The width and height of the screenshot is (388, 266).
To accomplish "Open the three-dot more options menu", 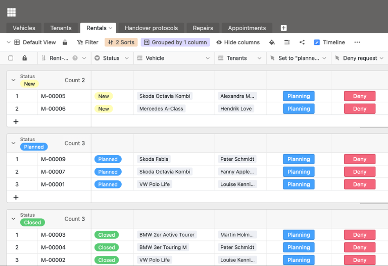I will (357, 42).
